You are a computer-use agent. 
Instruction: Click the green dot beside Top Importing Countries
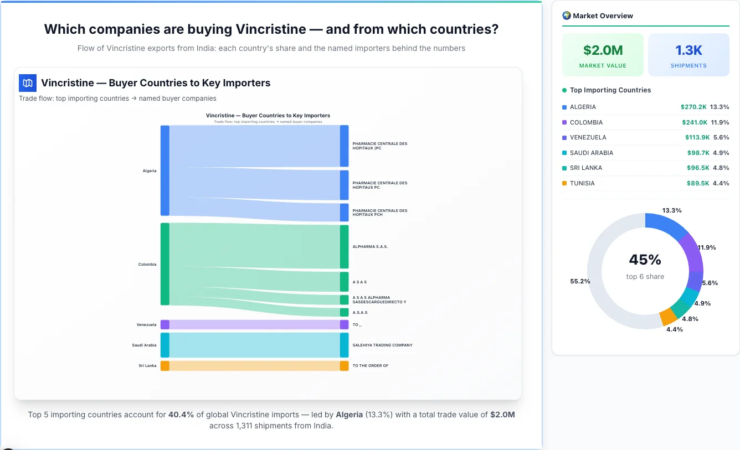[x=564, y=90]
